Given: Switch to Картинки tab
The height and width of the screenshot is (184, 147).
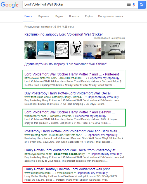Looking at the screenshot, I should coord(44,16).
